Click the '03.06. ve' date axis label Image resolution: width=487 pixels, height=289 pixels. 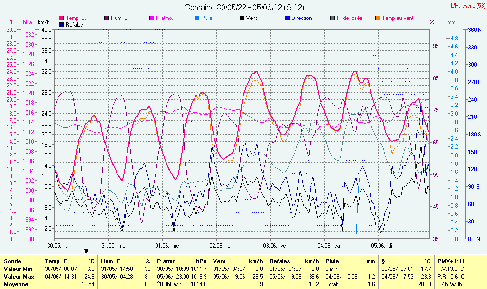pyautogui.click(x=274, y=246)
